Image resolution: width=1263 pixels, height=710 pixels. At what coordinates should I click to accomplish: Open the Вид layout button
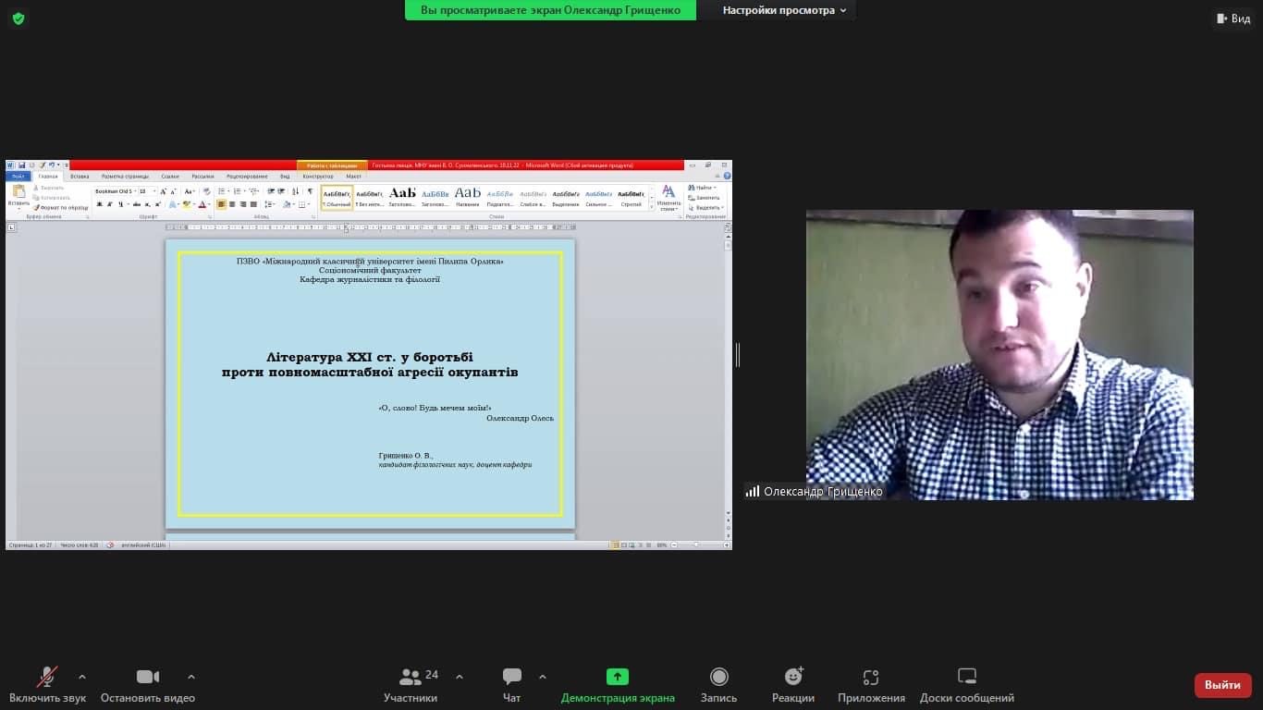pos(1233,18)
